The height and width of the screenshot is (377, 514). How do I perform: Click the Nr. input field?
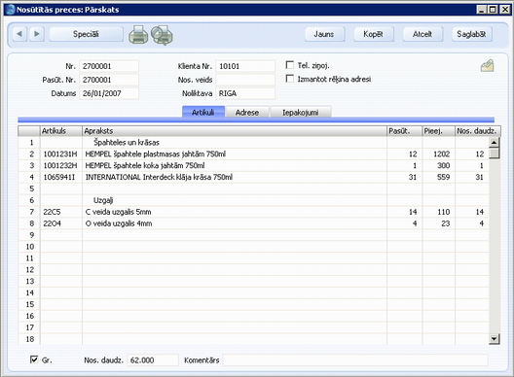tap(109, 66)
